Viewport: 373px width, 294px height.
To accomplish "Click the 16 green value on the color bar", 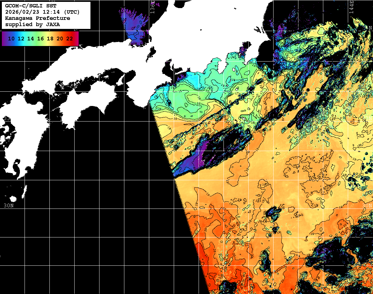I will pos(40,39).
